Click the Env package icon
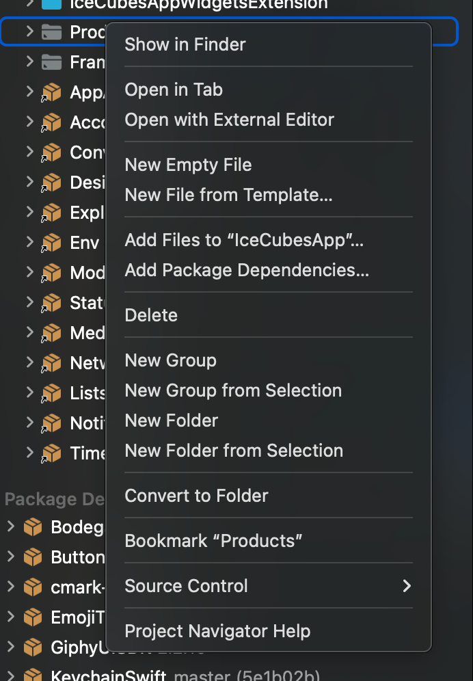473x681 pixels. pyautogui.click(x=51, y=243)
